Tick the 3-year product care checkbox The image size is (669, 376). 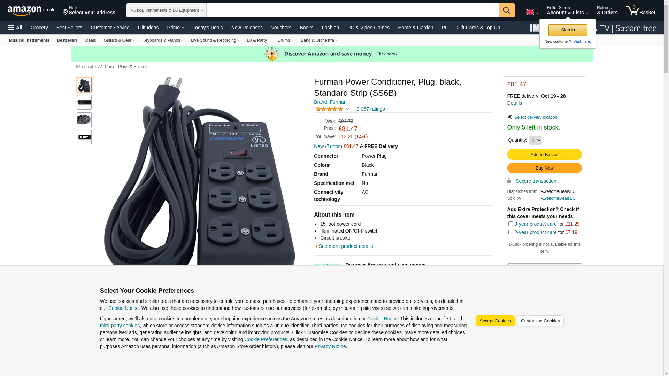click(510, 224)
